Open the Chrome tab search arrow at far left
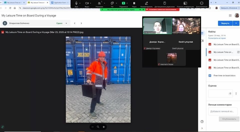Screen dimensions: 240x132 click(x=1, y=2)
